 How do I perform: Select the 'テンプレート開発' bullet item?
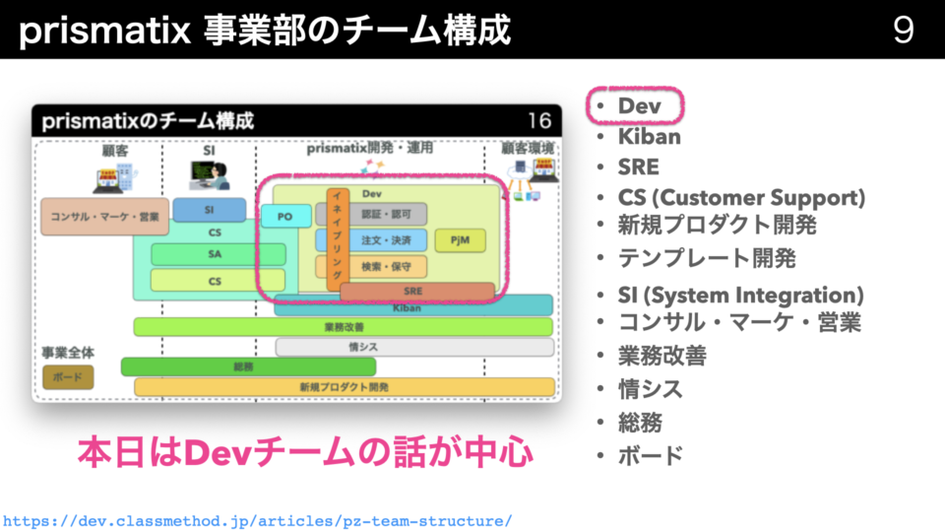(x=707, y=258)
